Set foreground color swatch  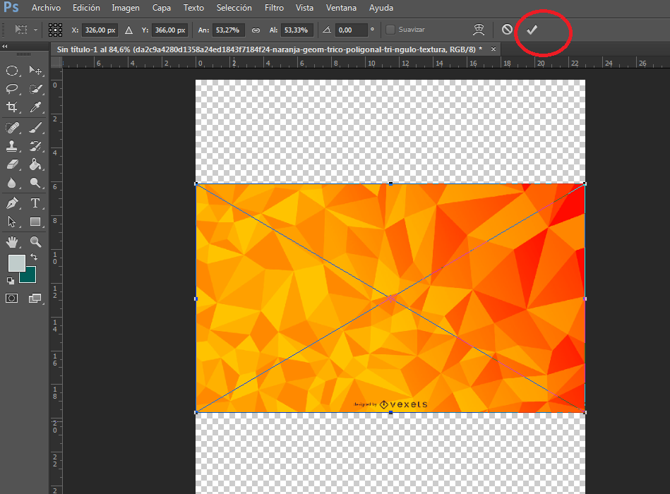coord(17,263)
